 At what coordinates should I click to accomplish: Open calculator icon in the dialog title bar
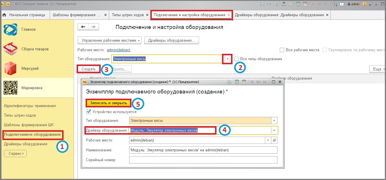coord(237,82)
